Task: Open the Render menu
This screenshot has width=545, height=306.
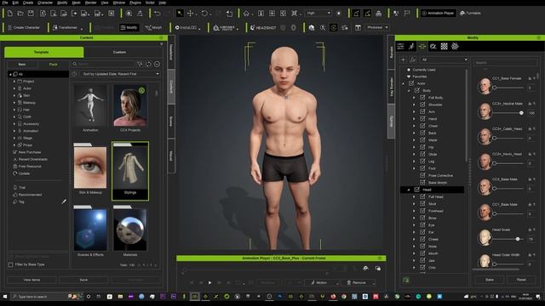Action: [91, 3]
